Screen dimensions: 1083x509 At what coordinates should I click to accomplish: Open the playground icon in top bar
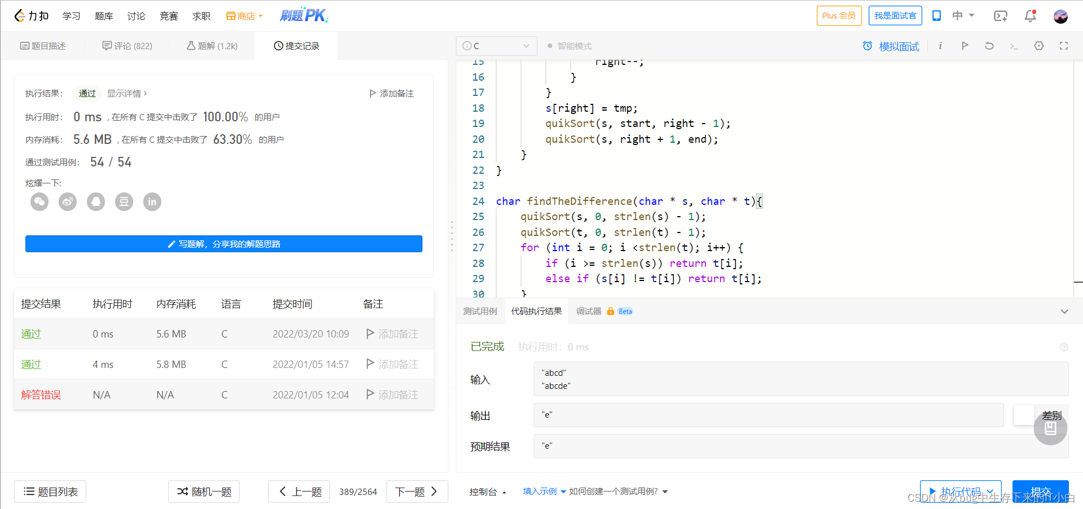[x=1000, y=16]
